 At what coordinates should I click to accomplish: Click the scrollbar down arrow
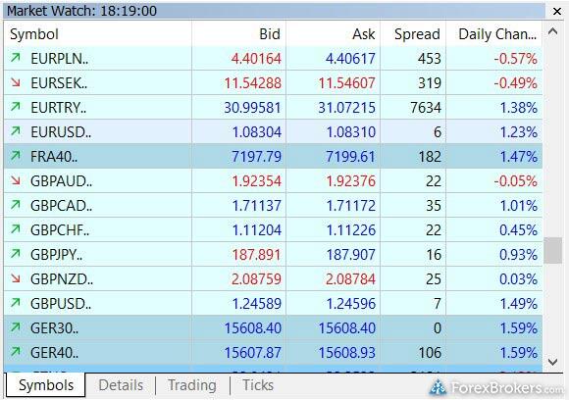552,362
